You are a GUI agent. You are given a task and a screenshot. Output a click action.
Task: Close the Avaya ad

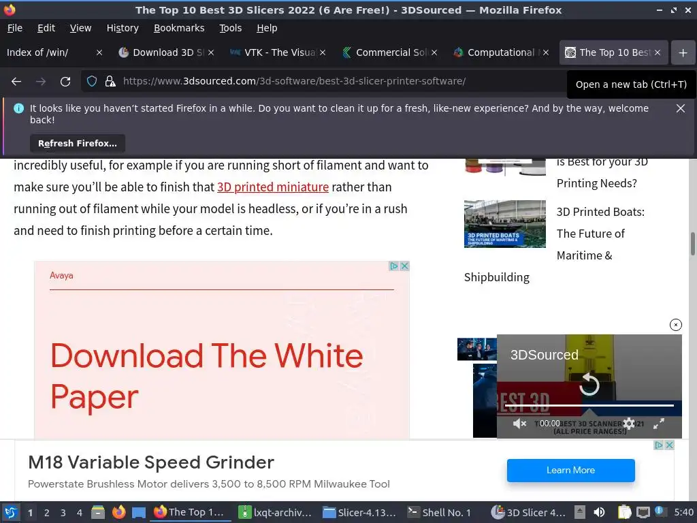point(404,266)
